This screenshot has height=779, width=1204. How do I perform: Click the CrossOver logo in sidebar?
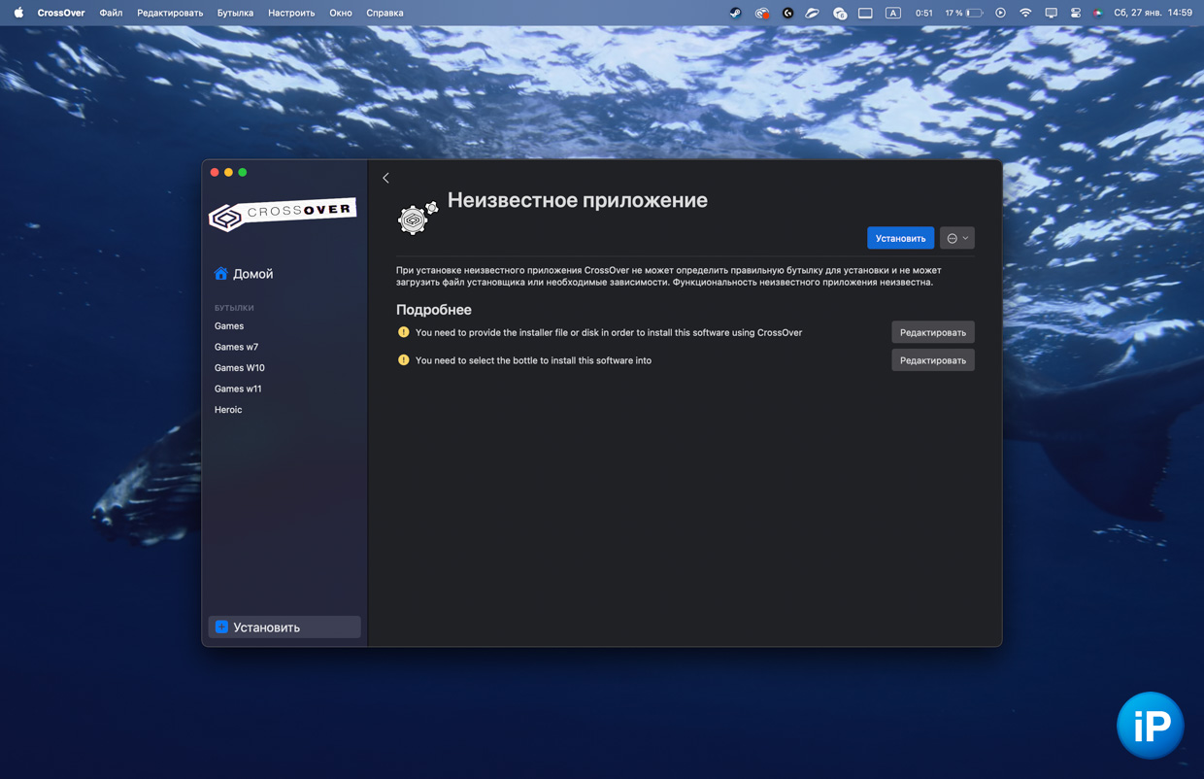[x=283, y=214]
